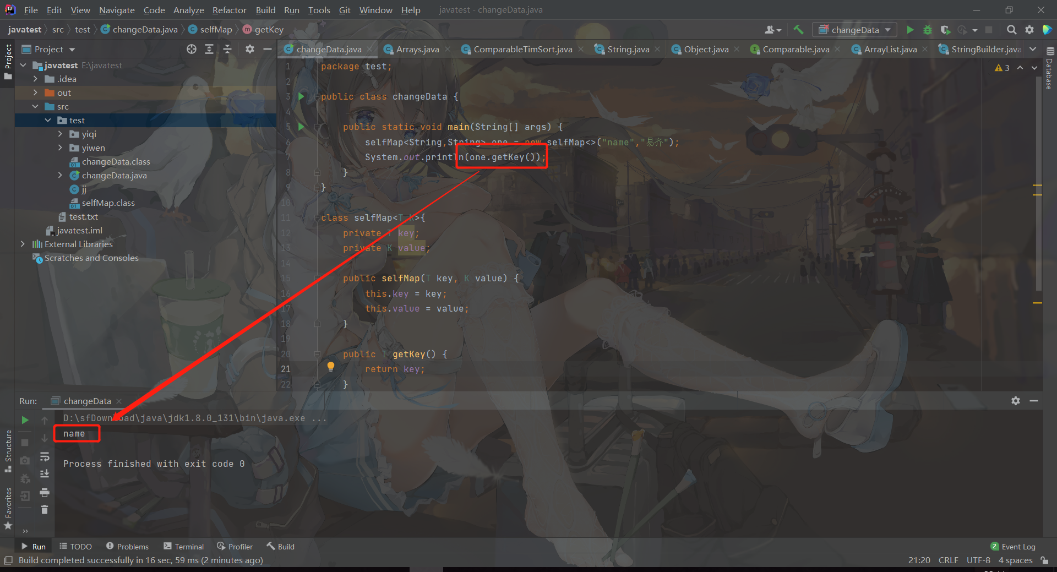Image resolution: width=1057 pixels, height=572 pixels.
Task: Hide the Project tool window
Action: click(268, 49)
